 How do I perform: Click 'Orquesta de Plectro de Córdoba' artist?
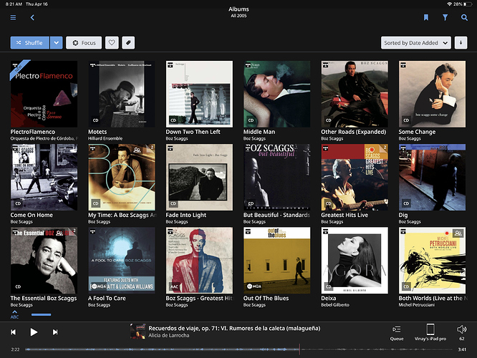44,139
